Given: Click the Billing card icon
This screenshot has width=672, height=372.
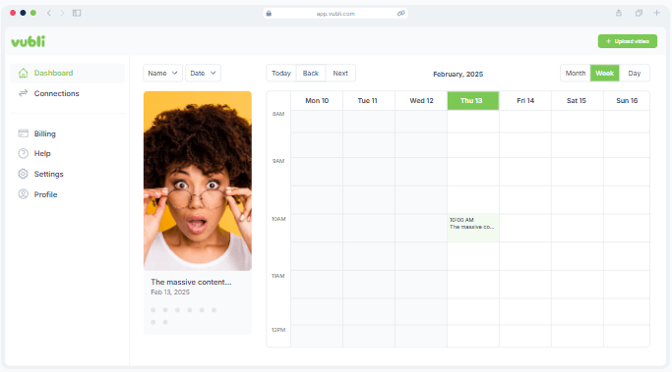Looking at the screenshot, I should [x=24, y=133].
